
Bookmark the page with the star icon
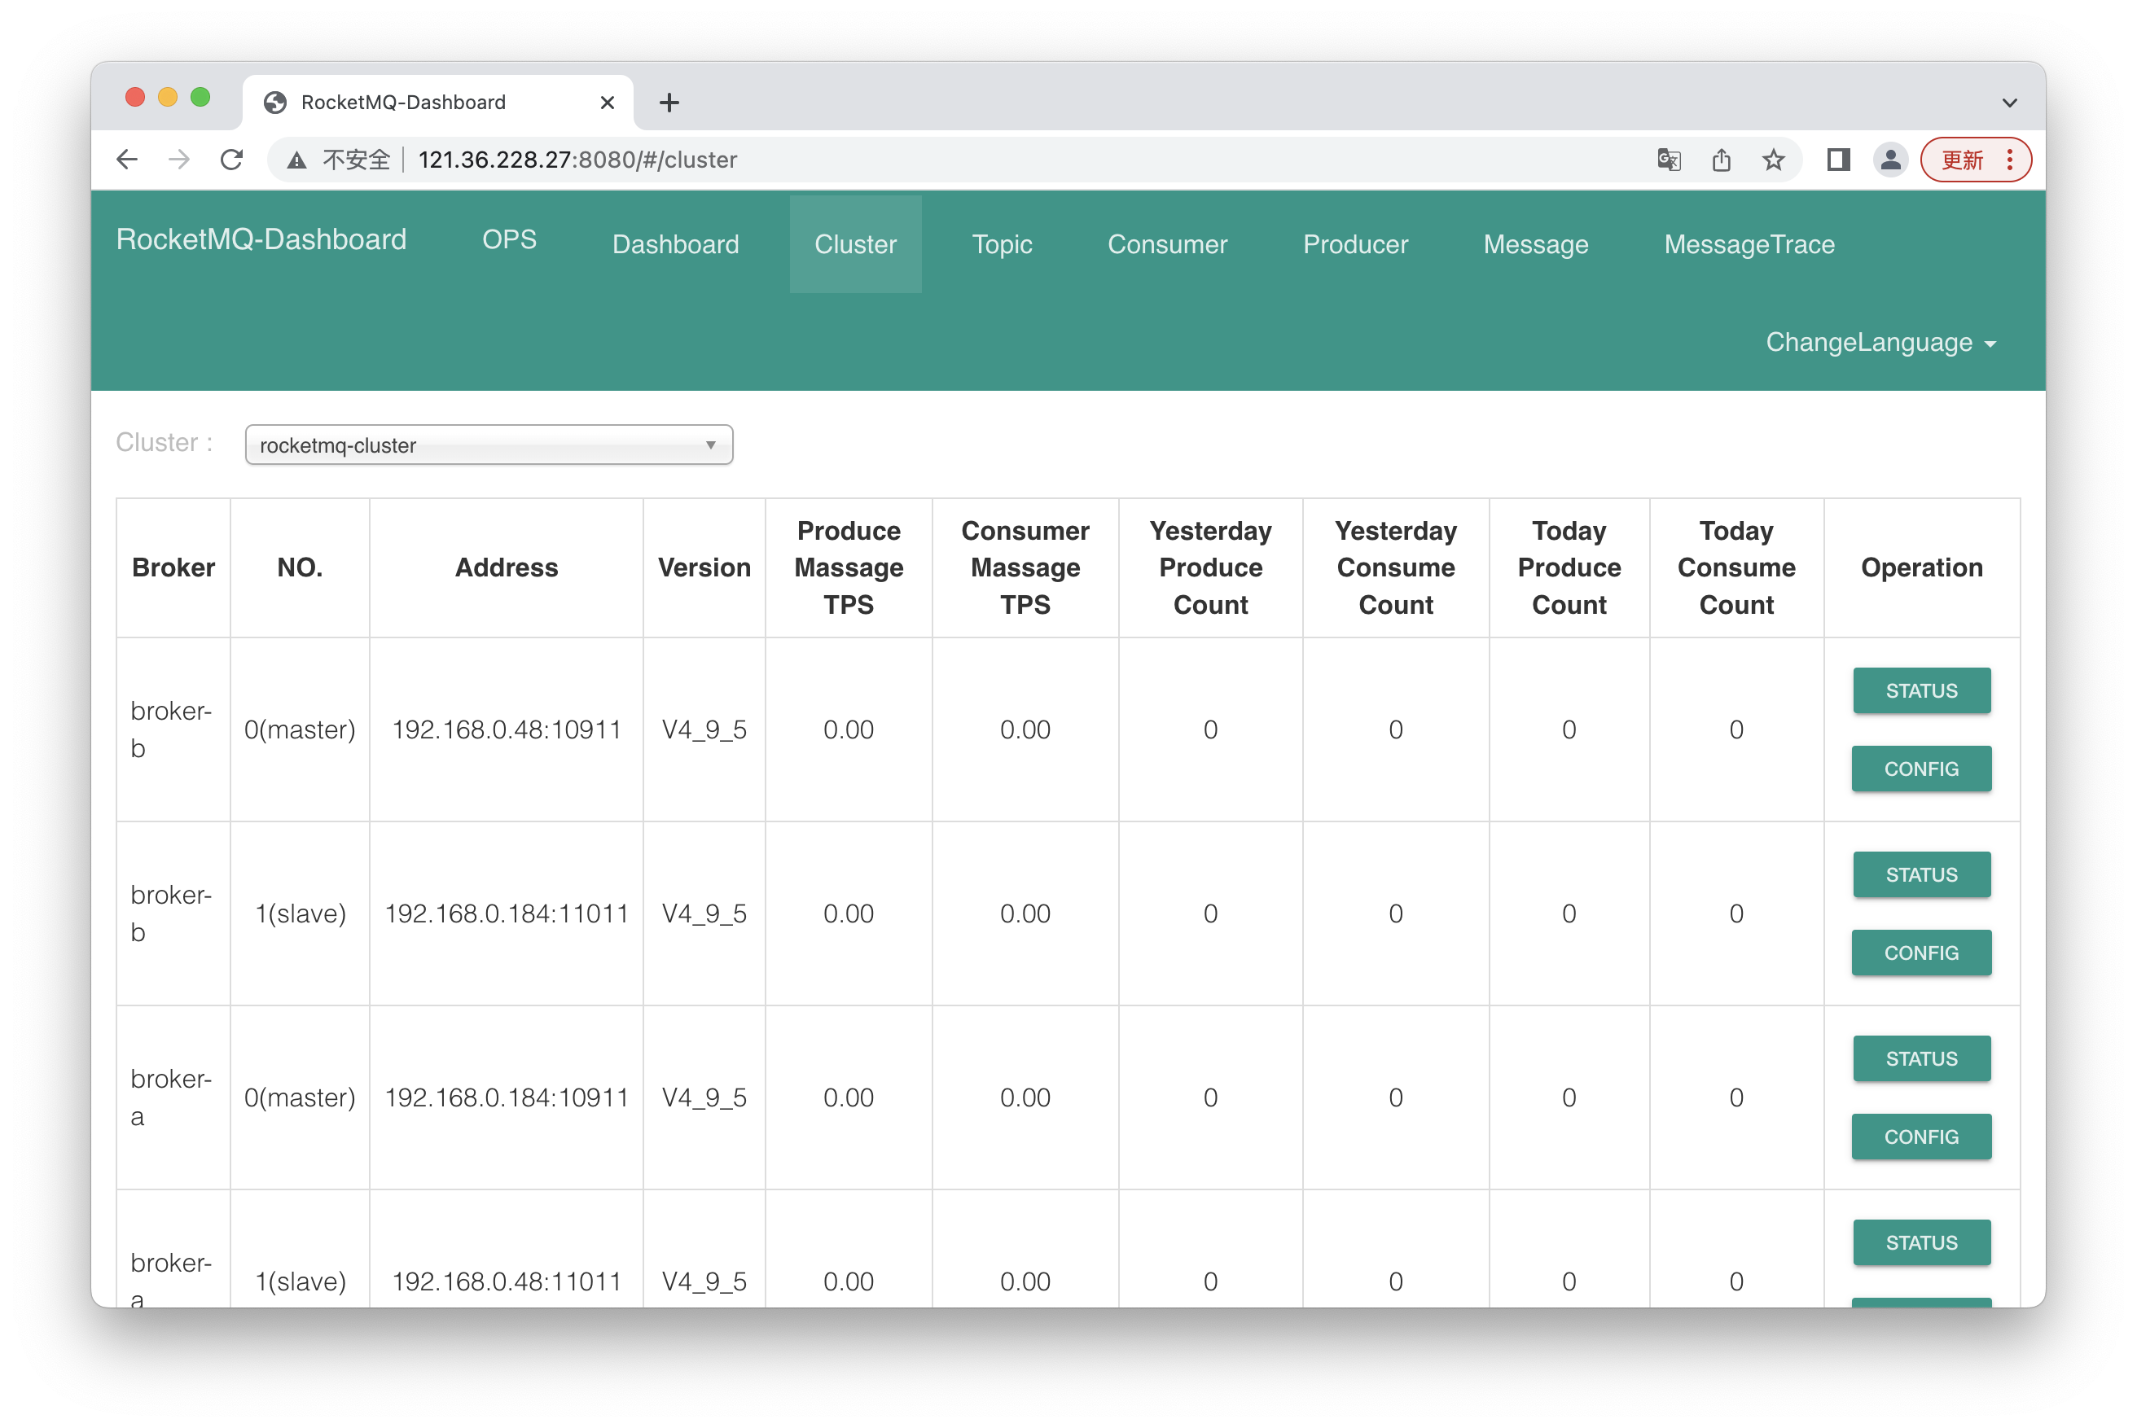[1773, 160]
